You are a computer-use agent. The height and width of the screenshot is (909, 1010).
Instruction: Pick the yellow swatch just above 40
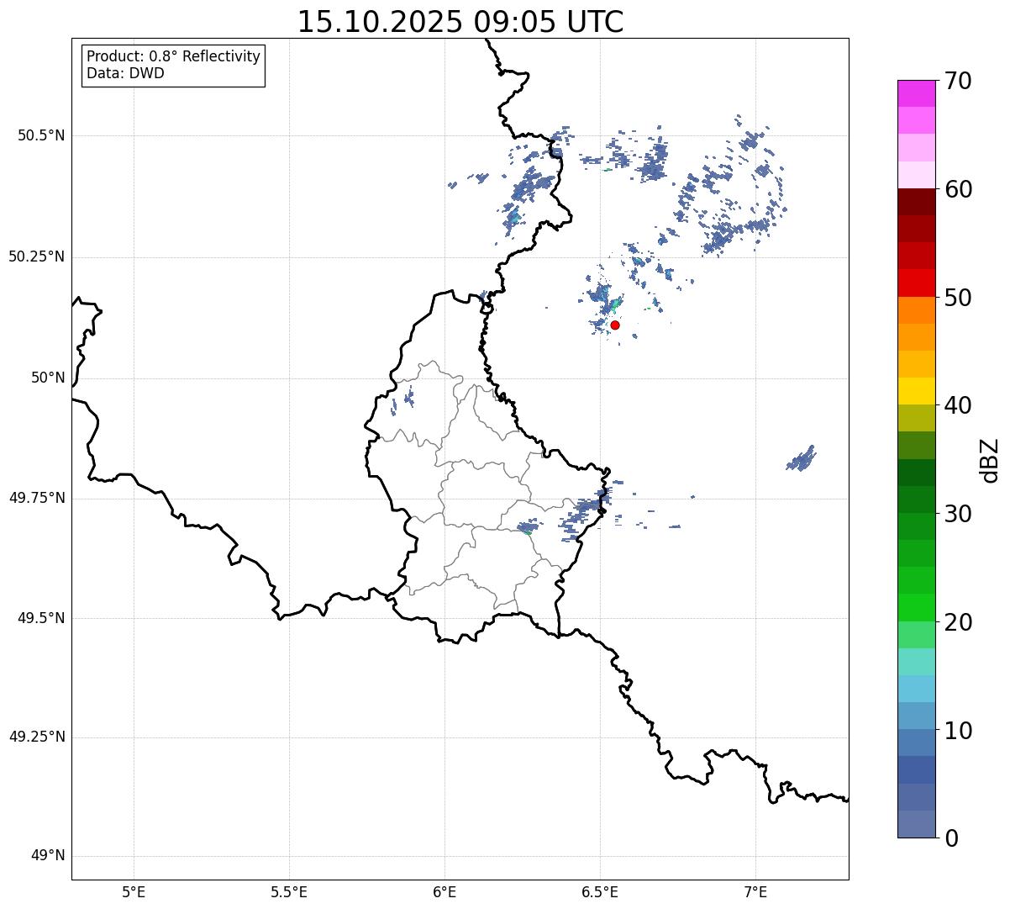916,391
